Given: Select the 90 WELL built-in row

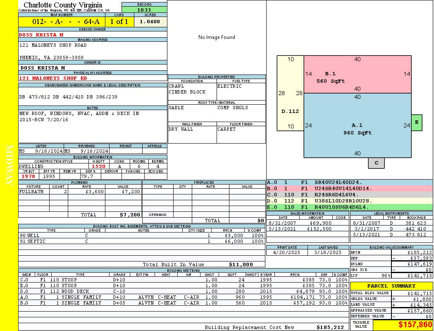Looking at the screenshot, I should pyautogui.click(x=142, y=236).
